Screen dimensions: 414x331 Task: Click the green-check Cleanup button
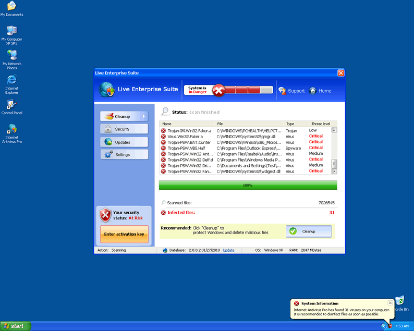(309, 231)
